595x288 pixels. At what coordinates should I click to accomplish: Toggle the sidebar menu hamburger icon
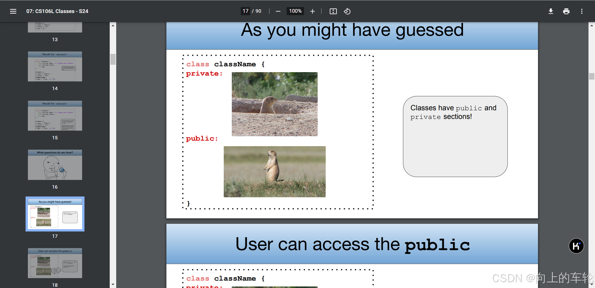point(13,11)
